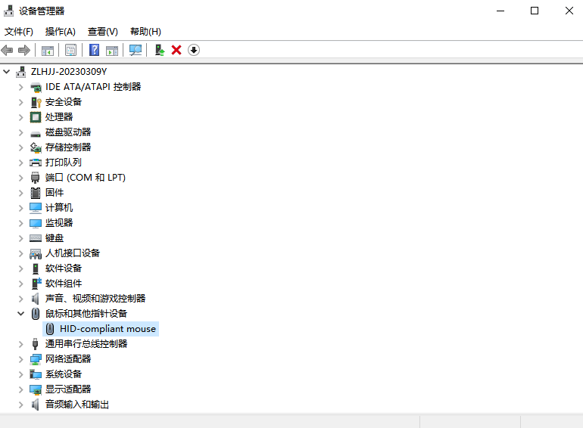Click the red X uninstall device icon

[176, 50]
